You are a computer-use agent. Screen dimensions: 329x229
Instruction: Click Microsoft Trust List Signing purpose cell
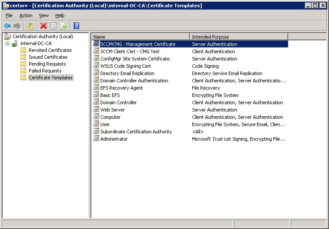point(238,139)
